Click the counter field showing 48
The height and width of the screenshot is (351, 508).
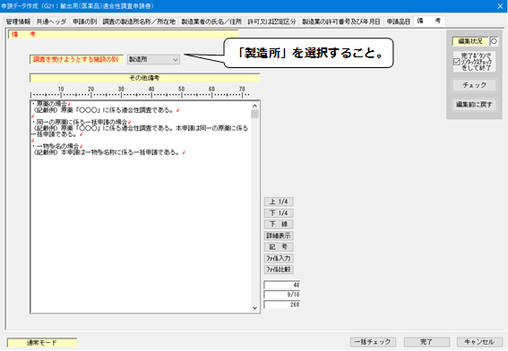tap(282, 285)
